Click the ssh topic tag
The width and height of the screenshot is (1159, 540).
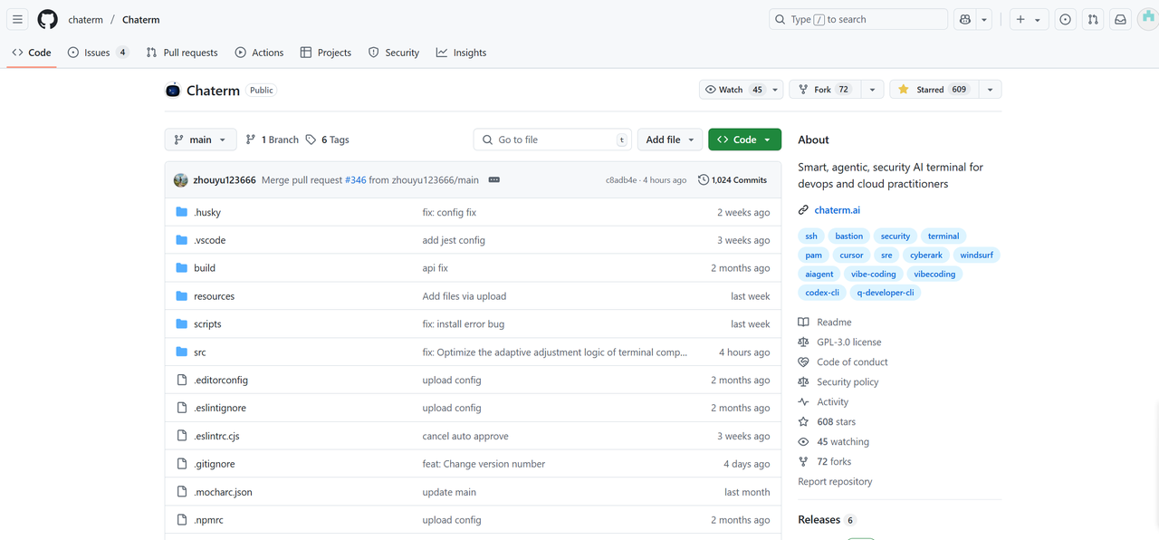[811, 236]
